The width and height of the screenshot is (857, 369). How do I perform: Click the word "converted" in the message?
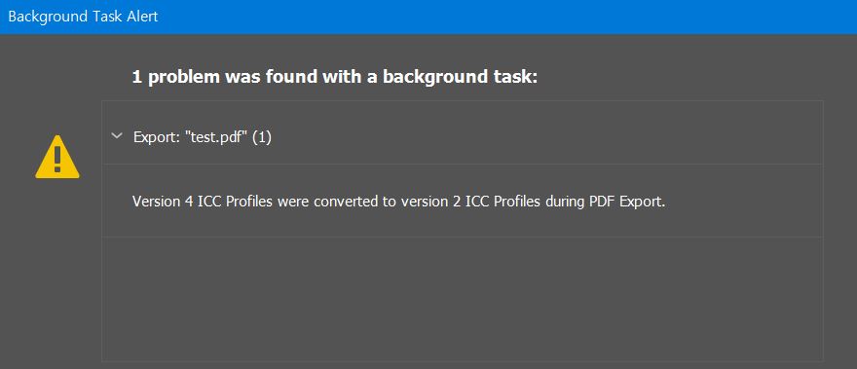(338, 202)
